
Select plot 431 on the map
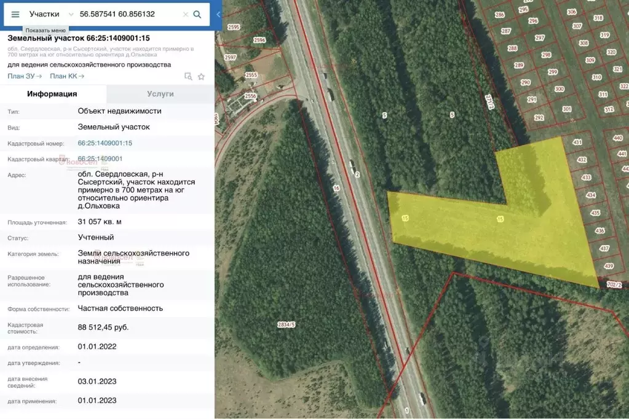point(577,143)
